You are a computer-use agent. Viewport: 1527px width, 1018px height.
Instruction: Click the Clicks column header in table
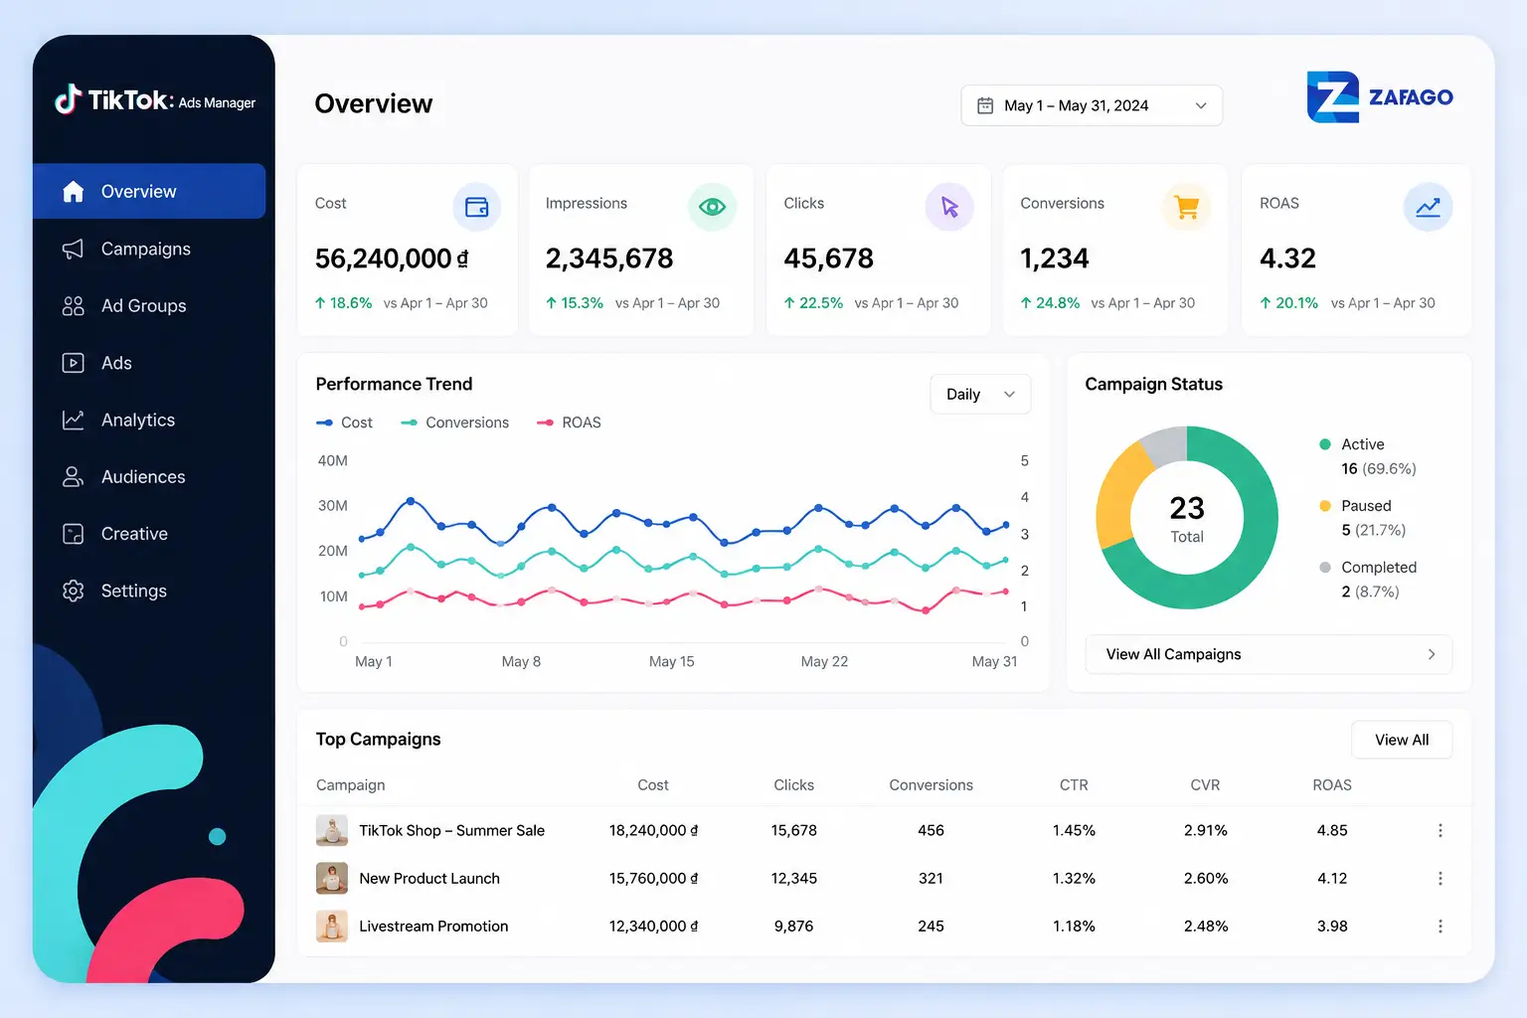(x=793, y=784)
